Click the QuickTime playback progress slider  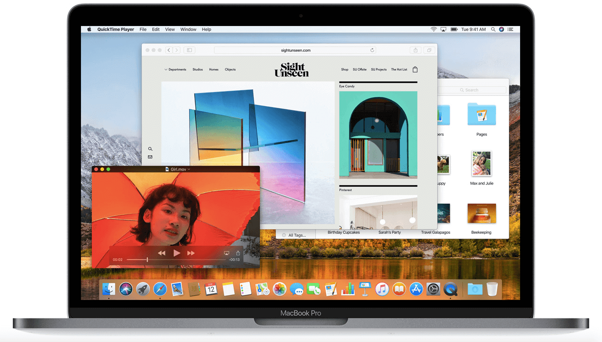[x=175, y=260]
